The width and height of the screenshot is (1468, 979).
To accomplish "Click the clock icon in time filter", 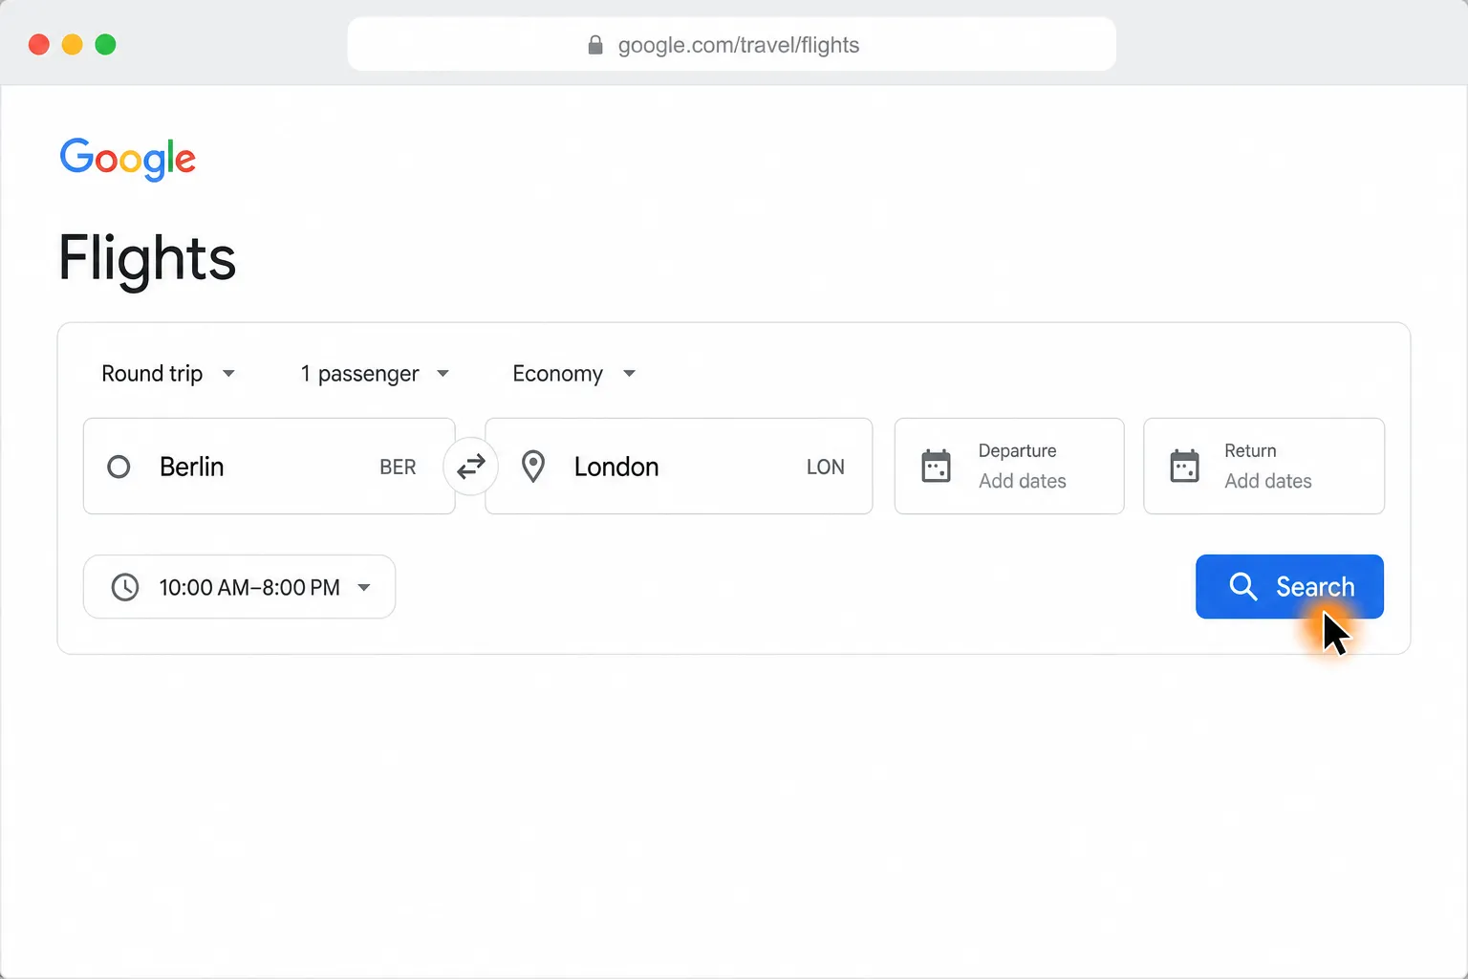I will tap(125, 587).
